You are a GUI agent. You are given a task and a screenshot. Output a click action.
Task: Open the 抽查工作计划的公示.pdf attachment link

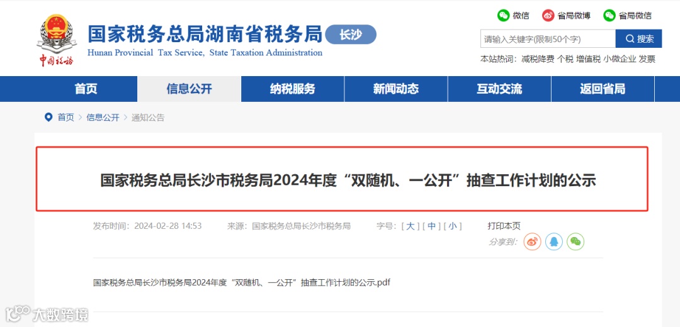(x=242, y=283)
